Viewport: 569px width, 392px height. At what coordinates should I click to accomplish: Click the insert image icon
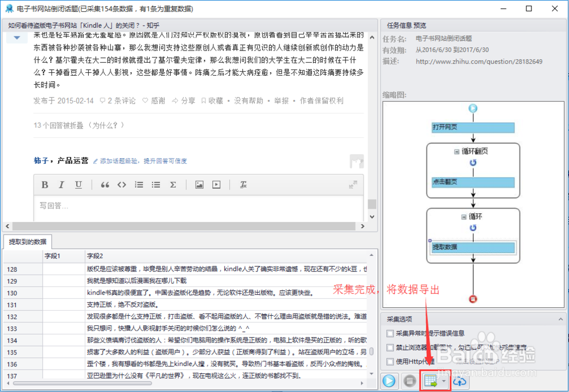(x=199, y=185)
